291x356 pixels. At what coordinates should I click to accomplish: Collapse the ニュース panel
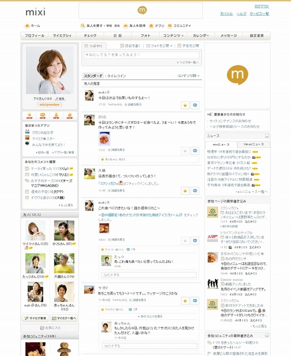(267, 136)
